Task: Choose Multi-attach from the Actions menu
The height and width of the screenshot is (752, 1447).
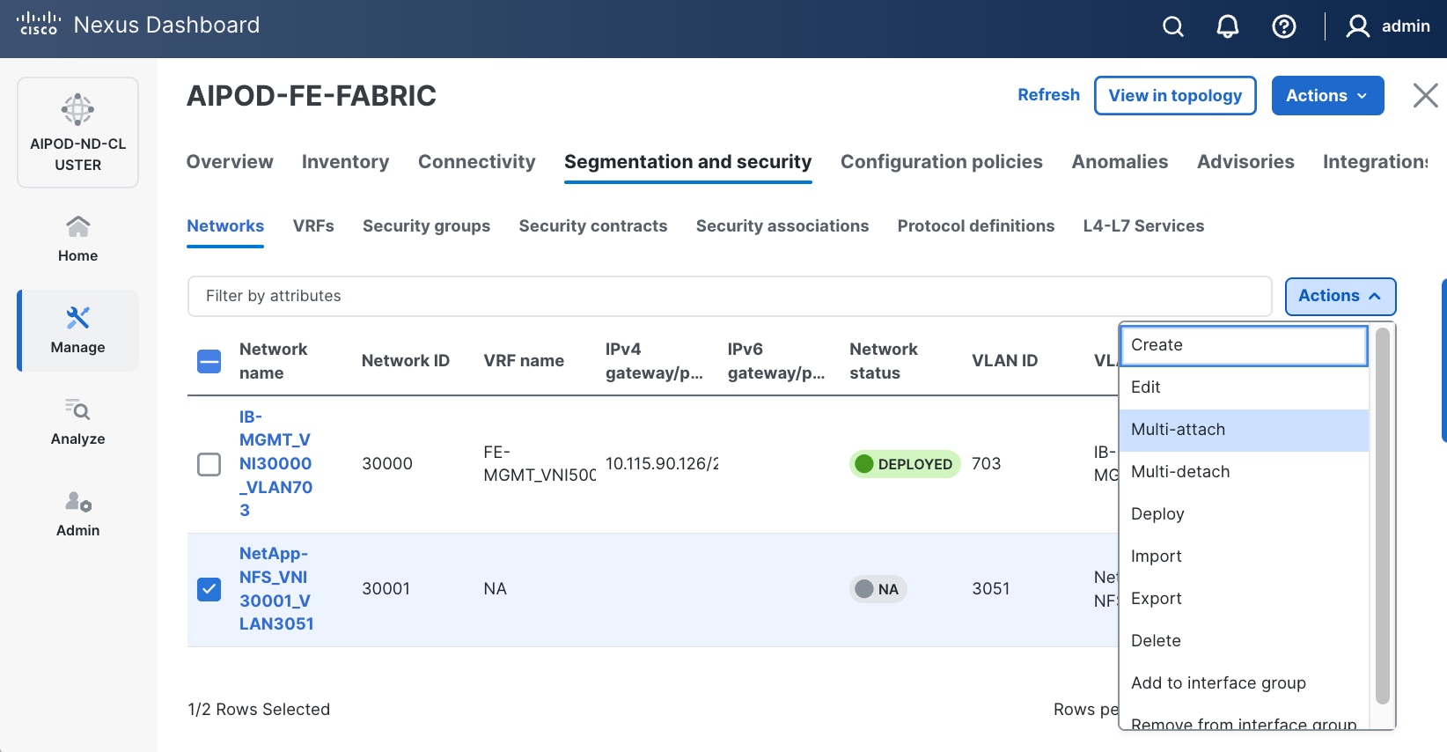Action: (x=1178, y=430)
